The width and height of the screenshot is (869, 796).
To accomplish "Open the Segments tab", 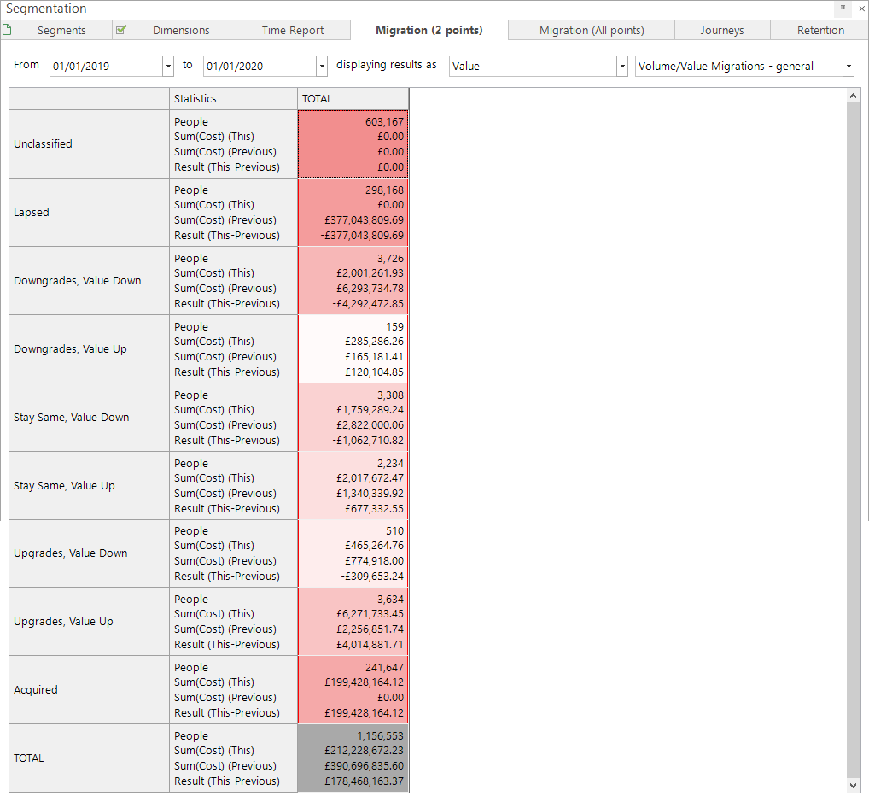I will click(x=56, y=31).
